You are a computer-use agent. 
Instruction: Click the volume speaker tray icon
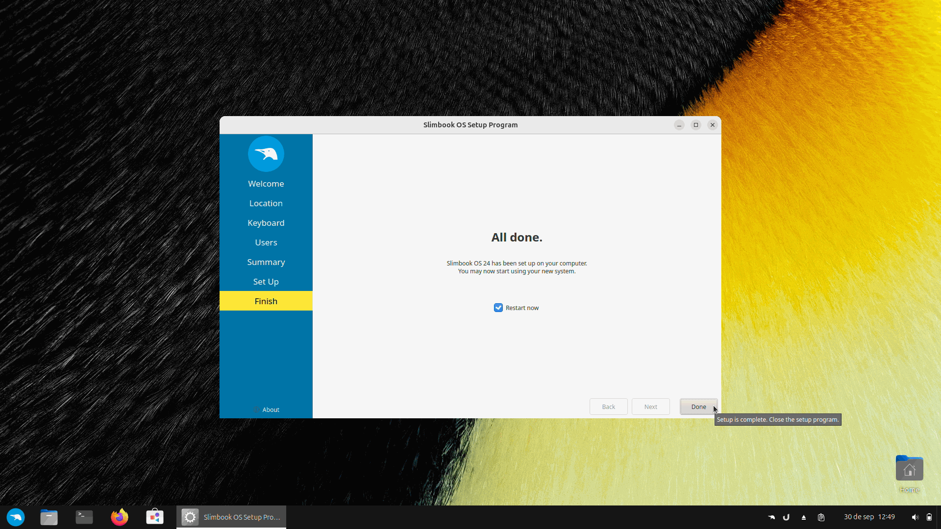pos(915,517)
